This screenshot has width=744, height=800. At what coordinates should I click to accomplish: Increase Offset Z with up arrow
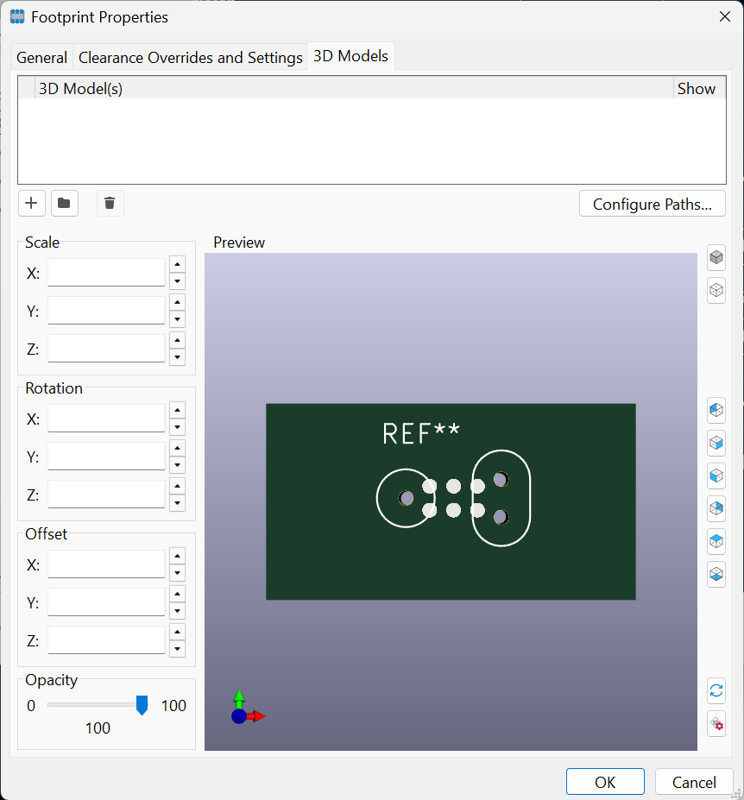pos(177,633)
